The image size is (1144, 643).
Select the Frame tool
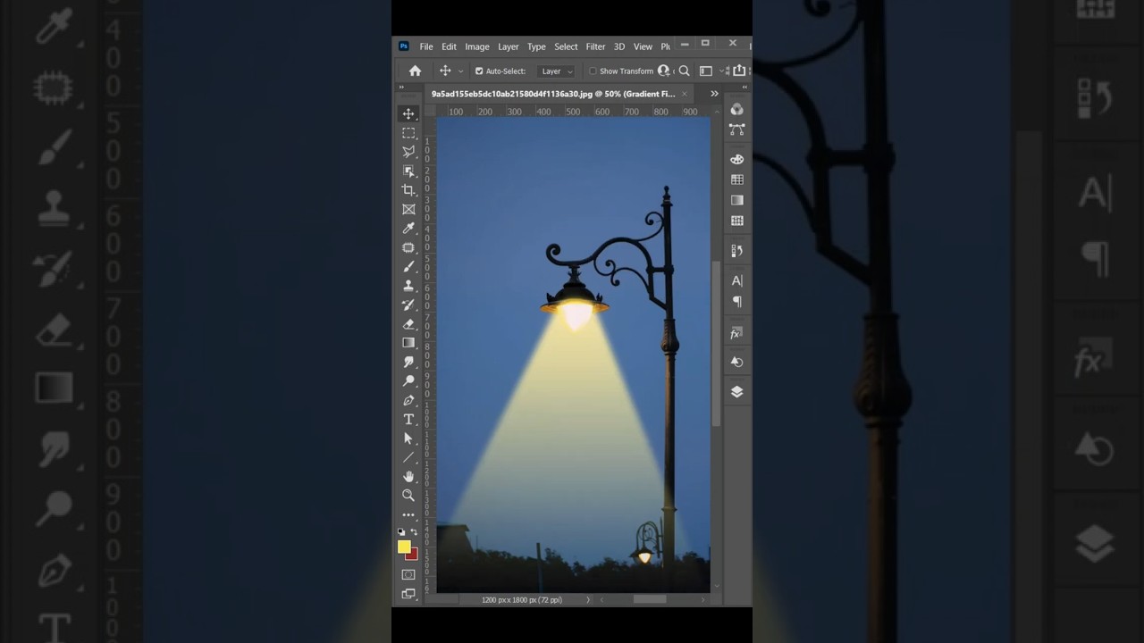(x=408, y=209)
